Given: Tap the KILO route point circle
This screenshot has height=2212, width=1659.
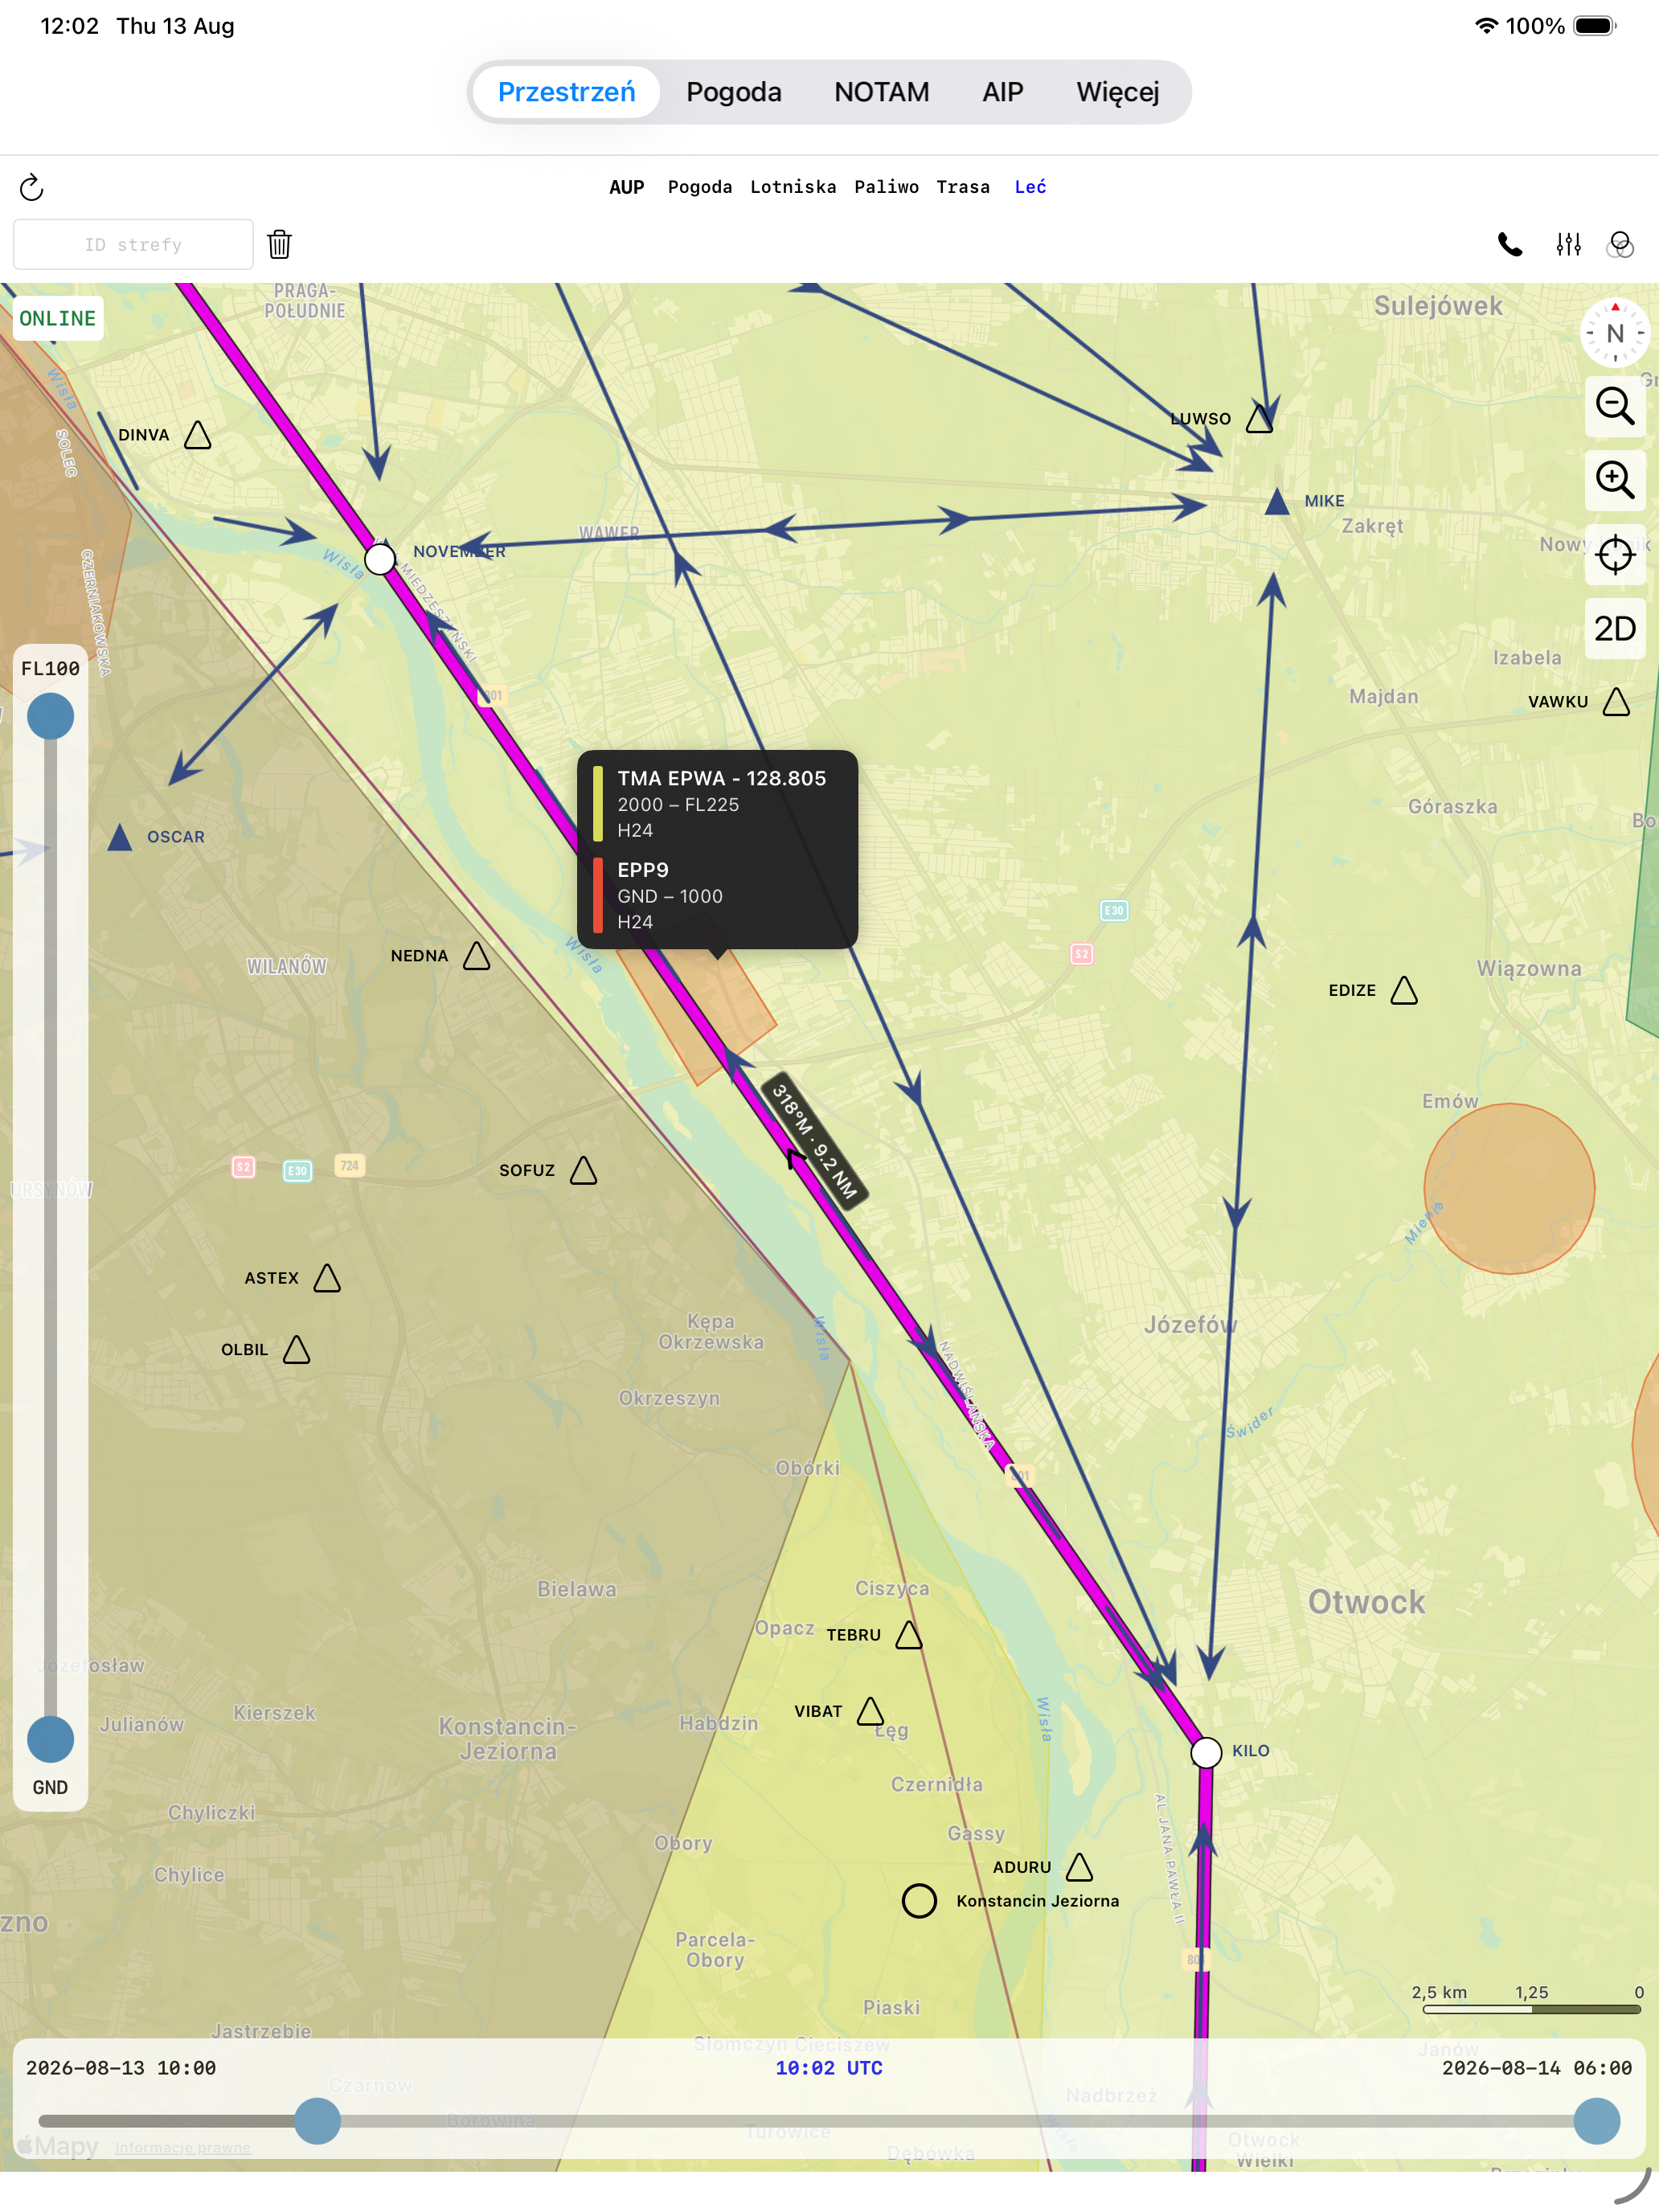Looking at the screenshot, I should (x=1207, y=1752).
